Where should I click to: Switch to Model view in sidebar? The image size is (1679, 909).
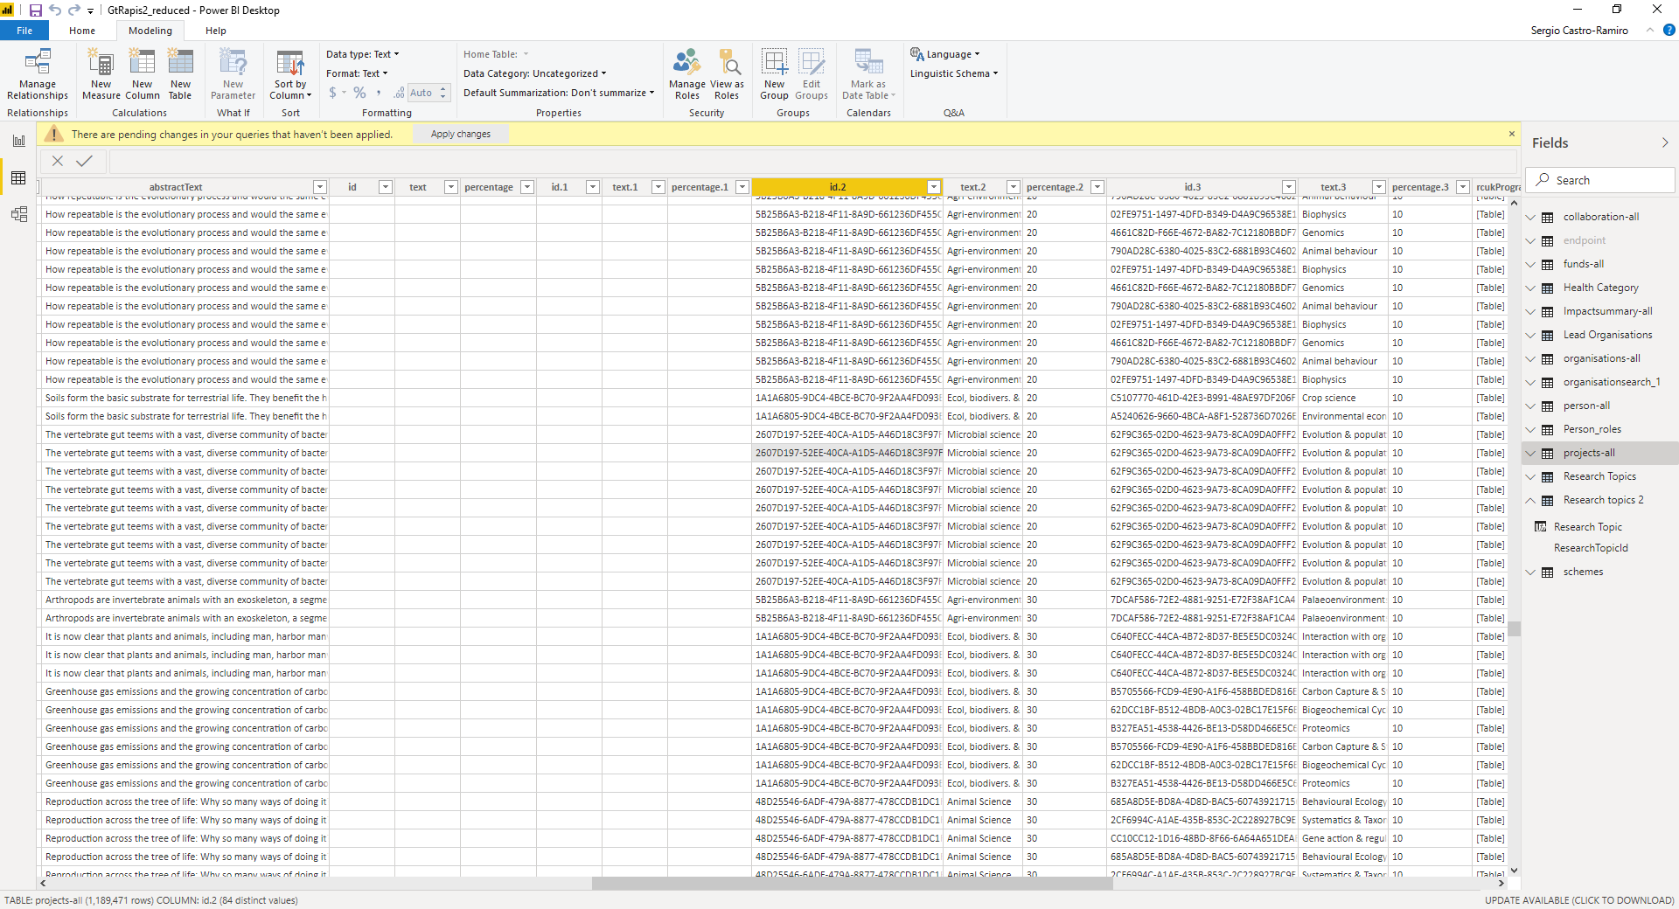18,215
